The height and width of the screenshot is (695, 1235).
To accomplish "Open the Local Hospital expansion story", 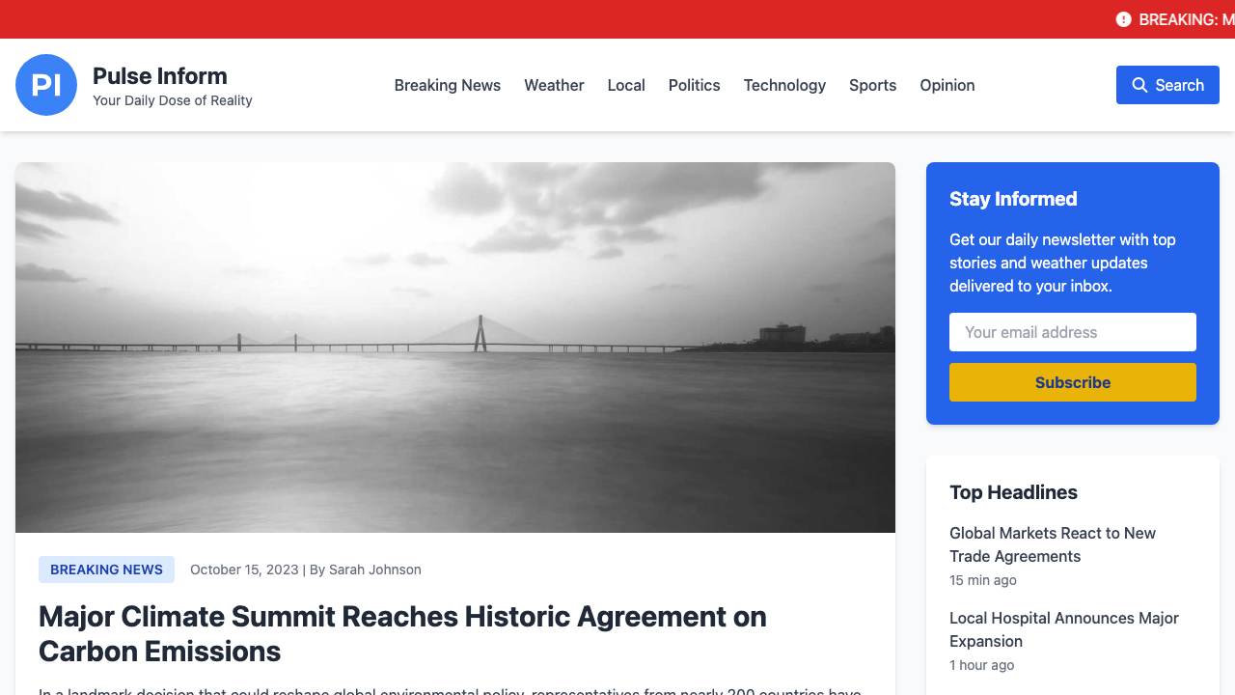I will [1064, 629].
